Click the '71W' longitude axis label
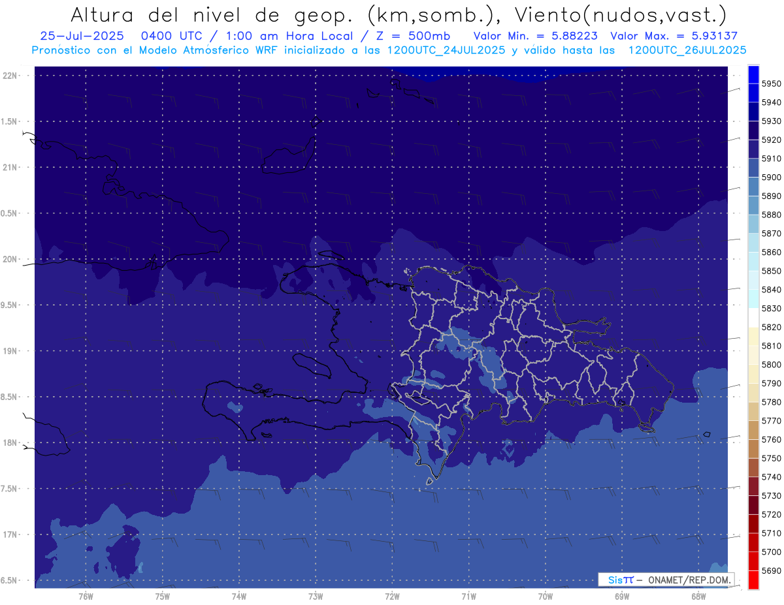Viewport: 784px width, 605px height. (468, 596)
